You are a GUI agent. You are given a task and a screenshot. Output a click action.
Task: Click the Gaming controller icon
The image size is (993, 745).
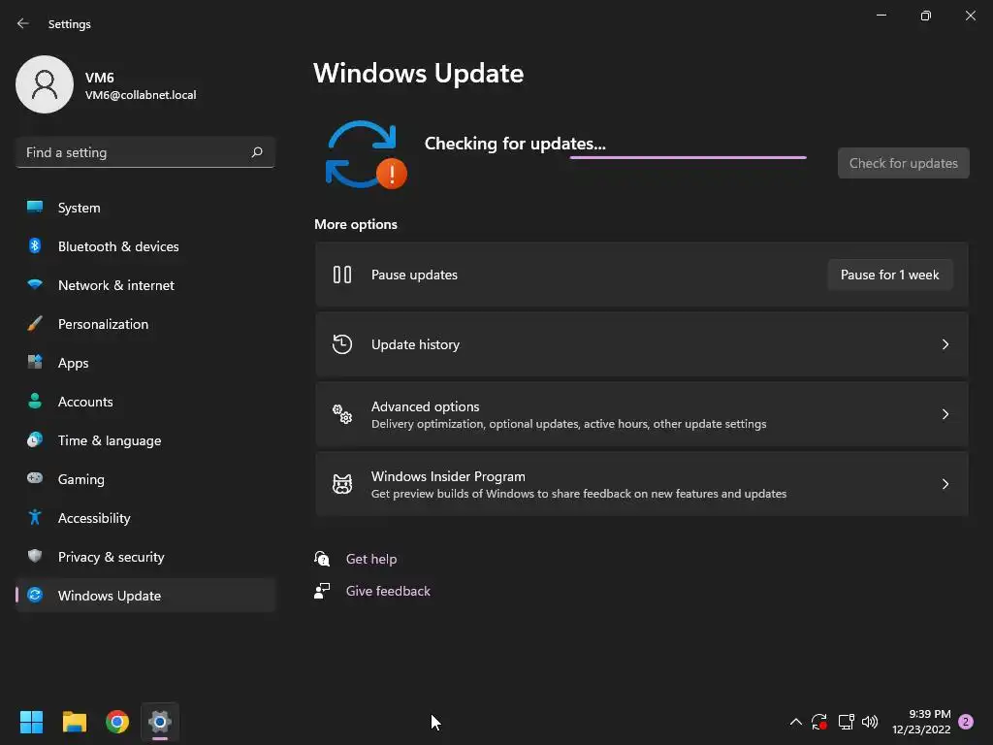click(x=35, y=477)
